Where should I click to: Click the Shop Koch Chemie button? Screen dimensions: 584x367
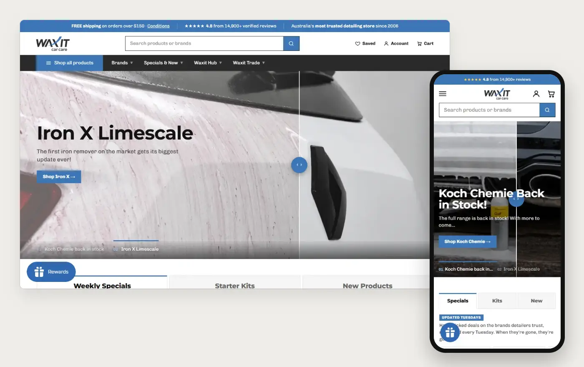point(468,241)
